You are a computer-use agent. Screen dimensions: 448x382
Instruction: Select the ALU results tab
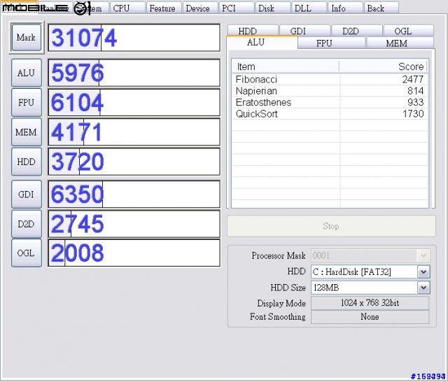pos(262,43)
